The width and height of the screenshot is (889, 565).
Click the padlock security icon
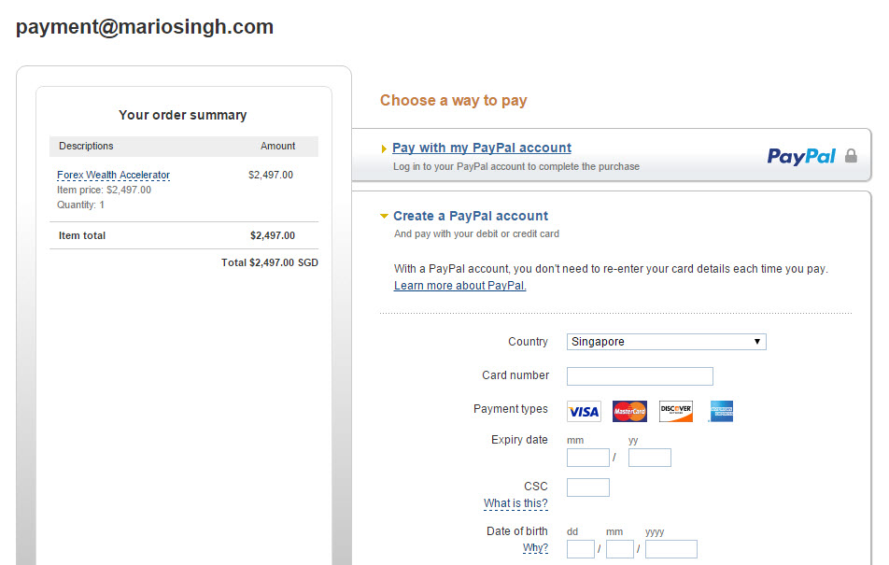point(851,155)
